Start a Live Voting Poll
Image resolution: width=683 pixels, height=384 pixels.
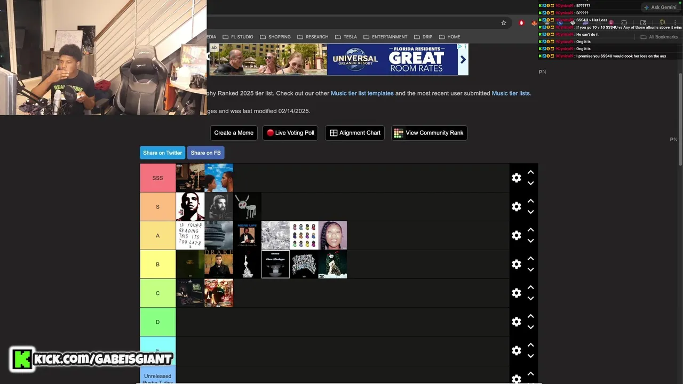(x=290, y=133)
